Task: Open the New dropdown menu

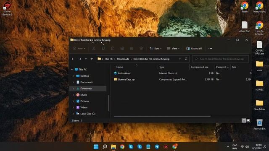Action: tap(79, 49)
